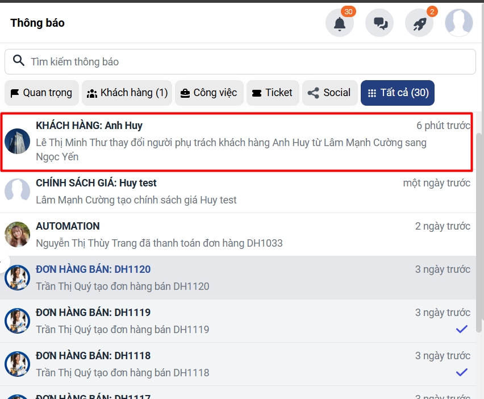Click the checkmark on DH1119 notification
This screenshot has width=484, height=399.
(462, 329)
